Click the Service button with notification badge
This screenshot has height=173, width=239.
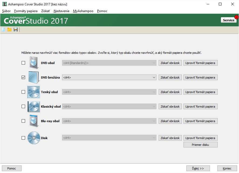(x=228, y=20)
